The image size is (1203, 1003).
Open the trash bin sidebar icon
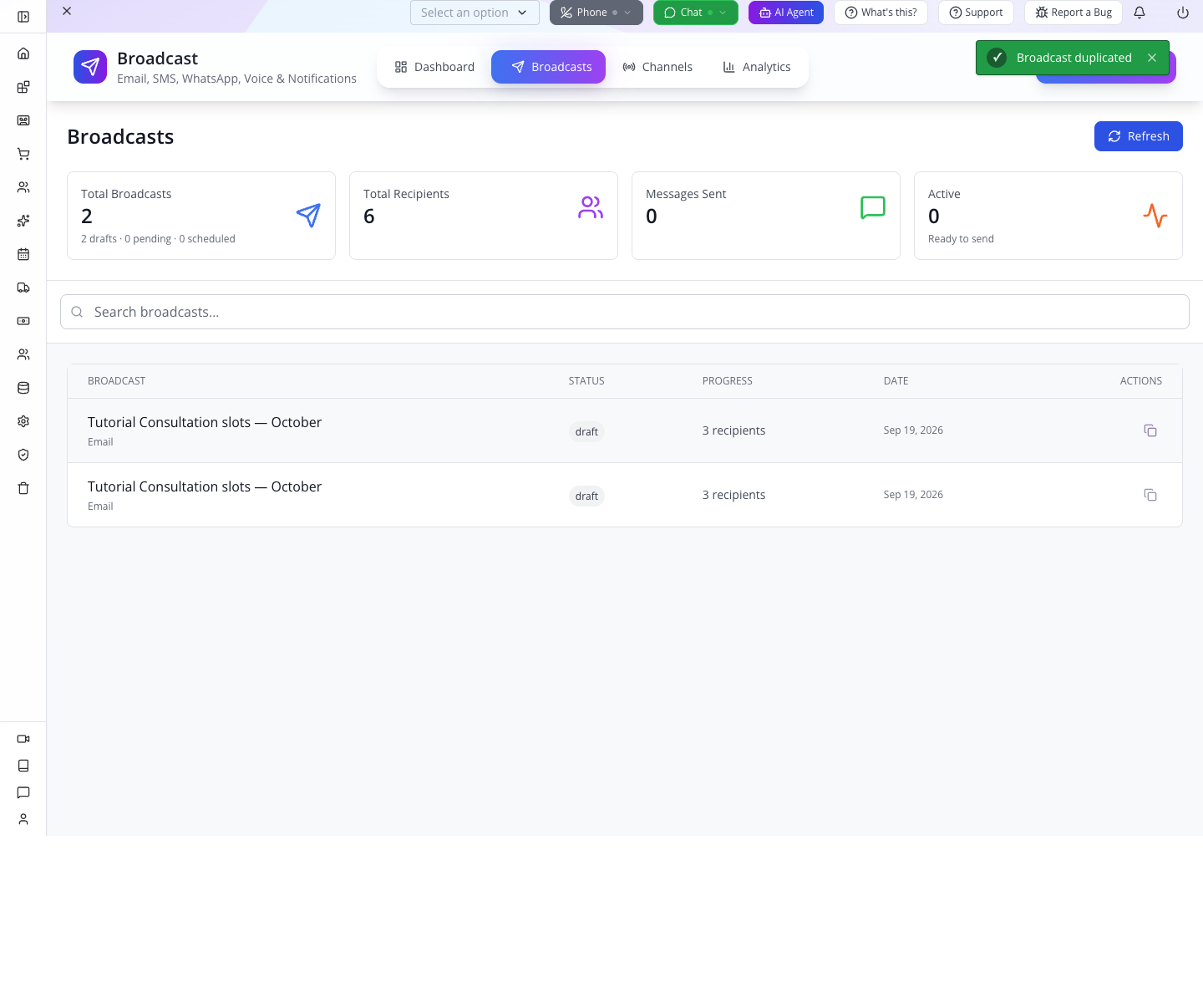(23, 488)
